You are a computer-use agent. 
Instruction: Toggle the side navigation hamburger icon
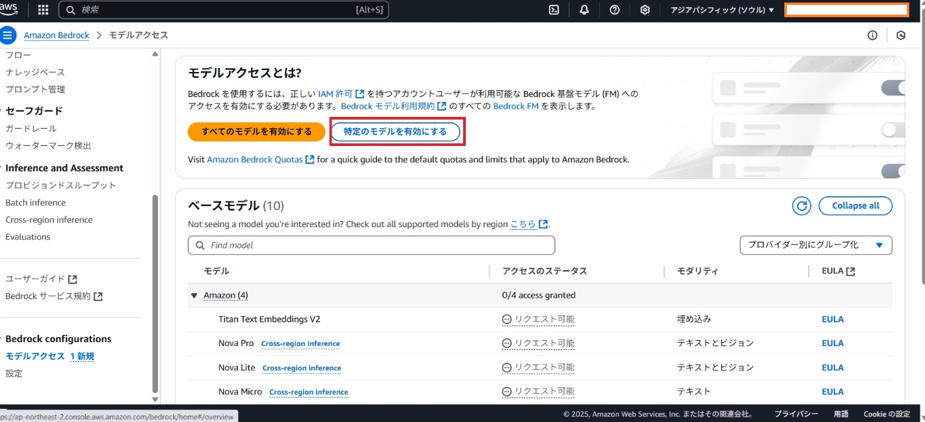[x=7, y=35]
